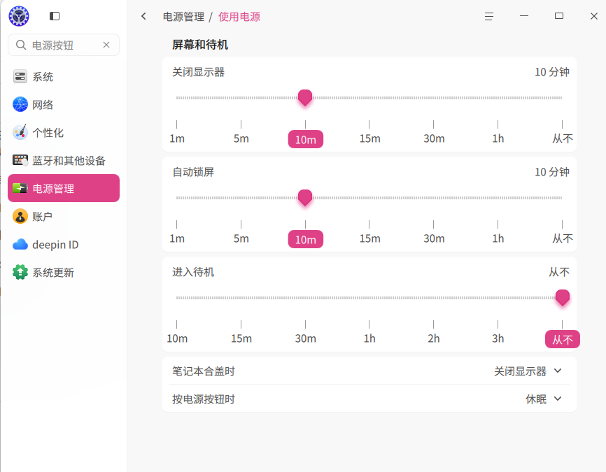This screenshot has height=472, width=606.
Task: Clear search text with the X icon
Action: (x=106, y=45)
